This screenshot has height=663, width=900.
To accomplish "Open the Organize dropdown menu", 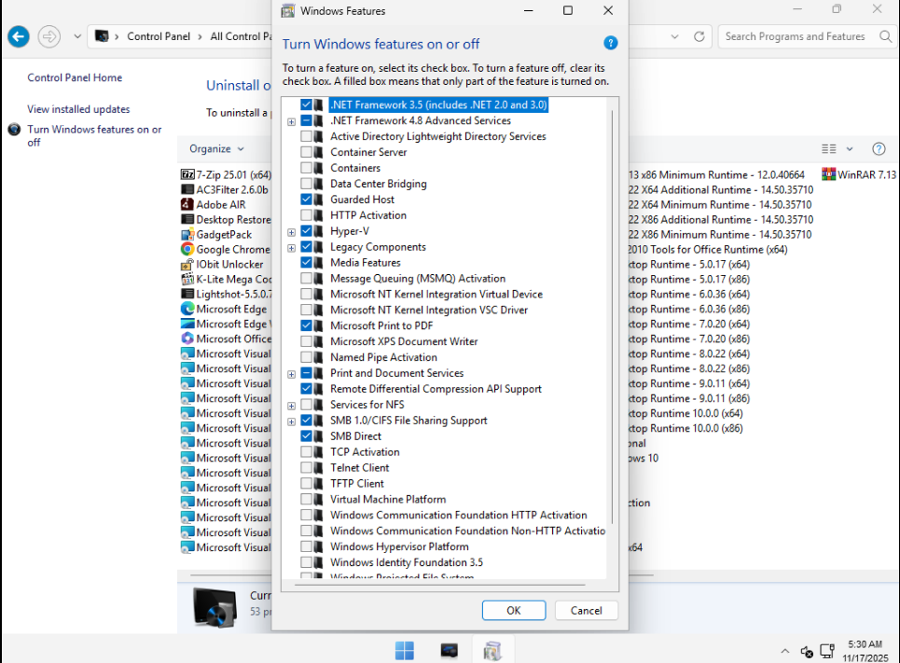I will coord(216,149).
